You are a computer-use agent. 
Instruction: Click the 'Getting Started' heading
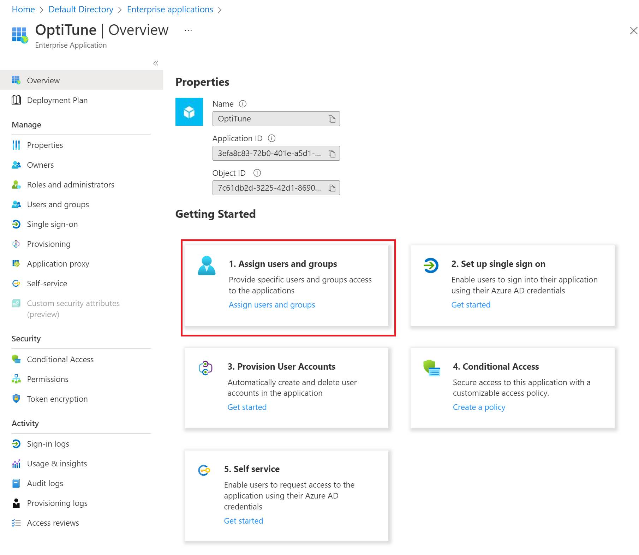tap(215, 214)
